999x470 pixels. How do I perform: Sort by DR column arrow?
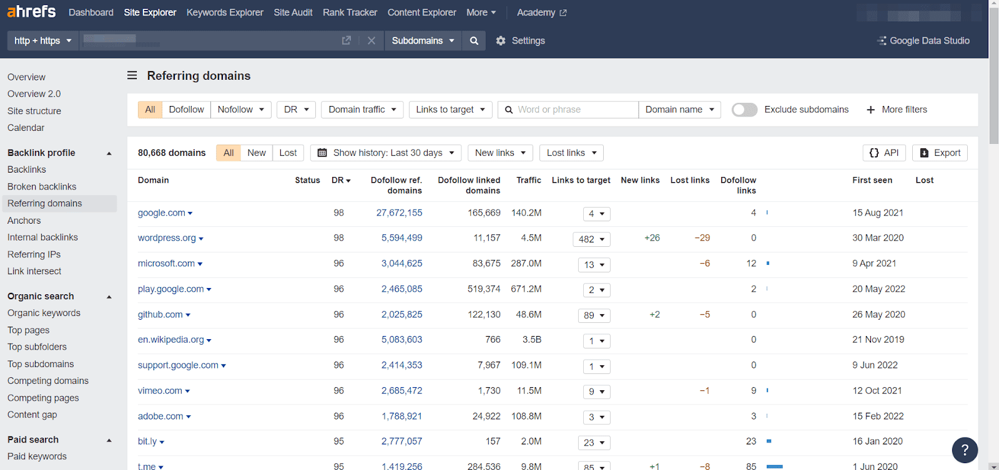tap(348, 181)
